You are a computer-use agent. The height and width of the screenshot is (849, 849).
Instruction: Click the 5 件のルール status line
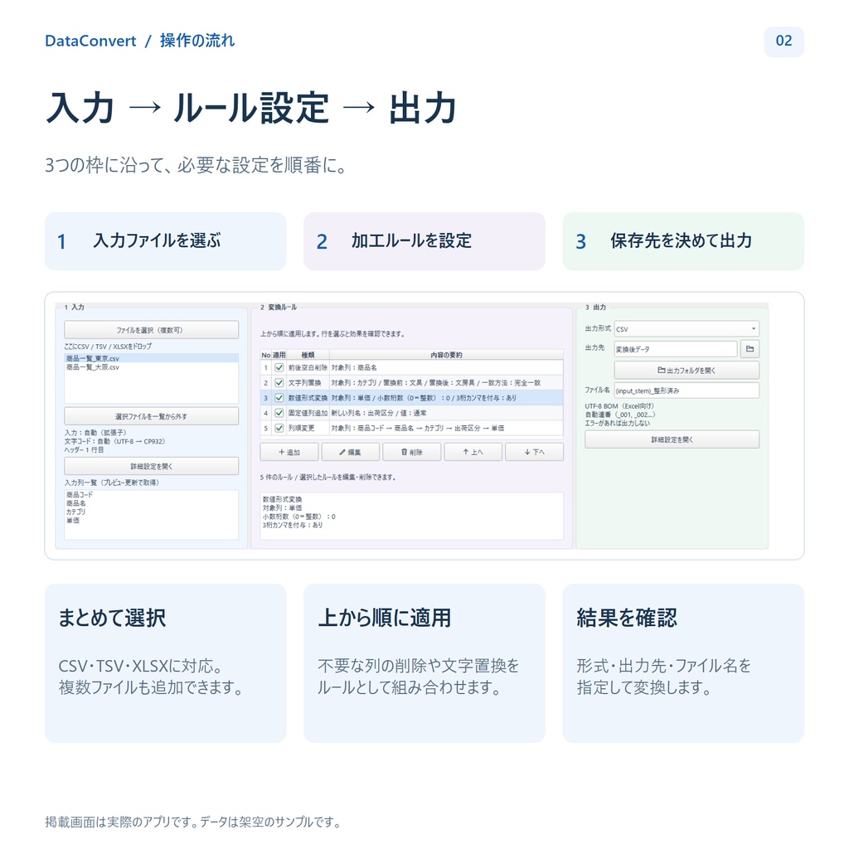pyautogui.click(x=327, y=478)
